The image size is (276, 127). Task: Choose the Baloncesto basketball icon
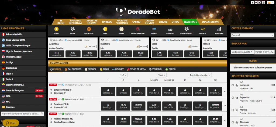[x=89, y=29]
